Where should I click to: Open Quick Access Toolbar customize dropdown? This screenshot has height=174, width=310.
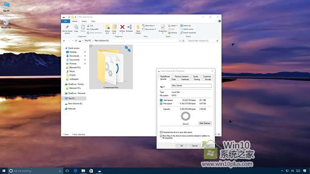point(76,17)
